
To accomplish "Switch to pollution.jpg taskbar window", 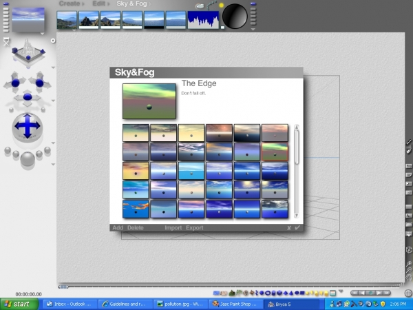I will point(180,304).
